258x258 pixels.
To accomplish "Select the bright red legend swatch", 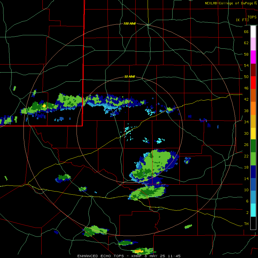I will point(253,83).
